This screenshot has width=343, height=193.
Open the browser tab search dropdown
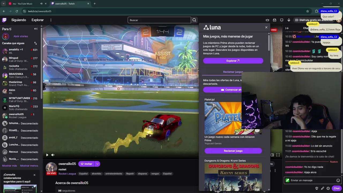(3, 4)
